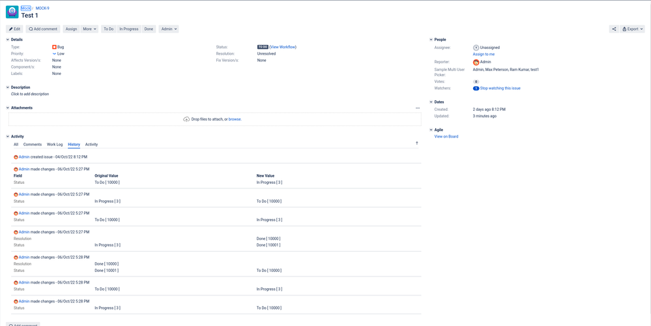The height and width of the screenshot is (326, 651).
Task: Switch to the Comments tab
Action: [x=33, y=145]
